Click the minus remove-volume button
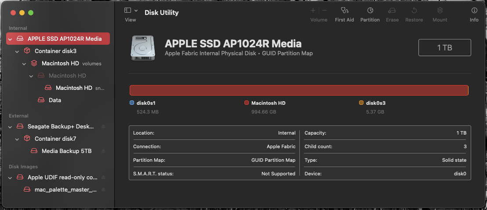This screenshot has height=210, width=487. coord(324,11)
